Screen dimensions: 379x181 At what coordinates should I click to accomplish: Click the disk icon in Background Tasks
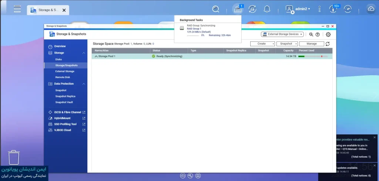[x=182, y=28]
